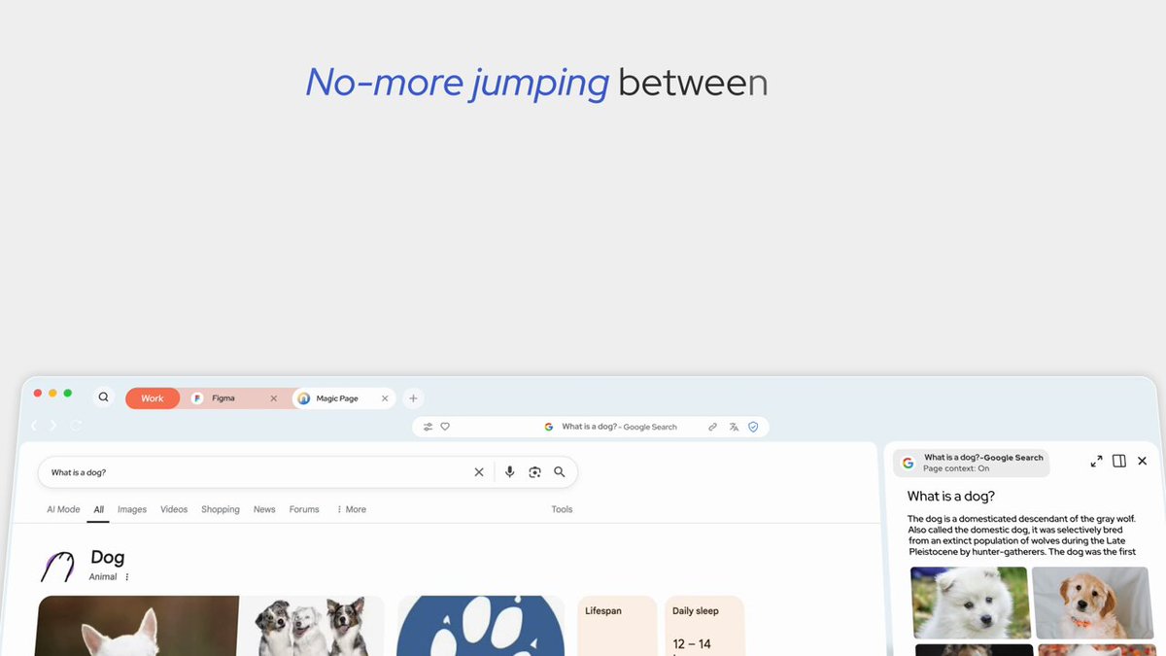This screenshot has width=1166, height=656.
Task: Switch to the AI Mode search tab
Action: pos(63,509)
